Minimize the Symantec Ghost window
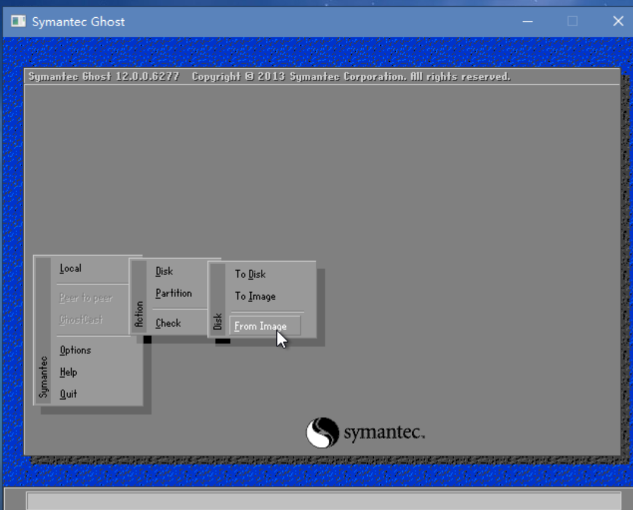Viewport: 633px width, 510px height. coord(527,21)
